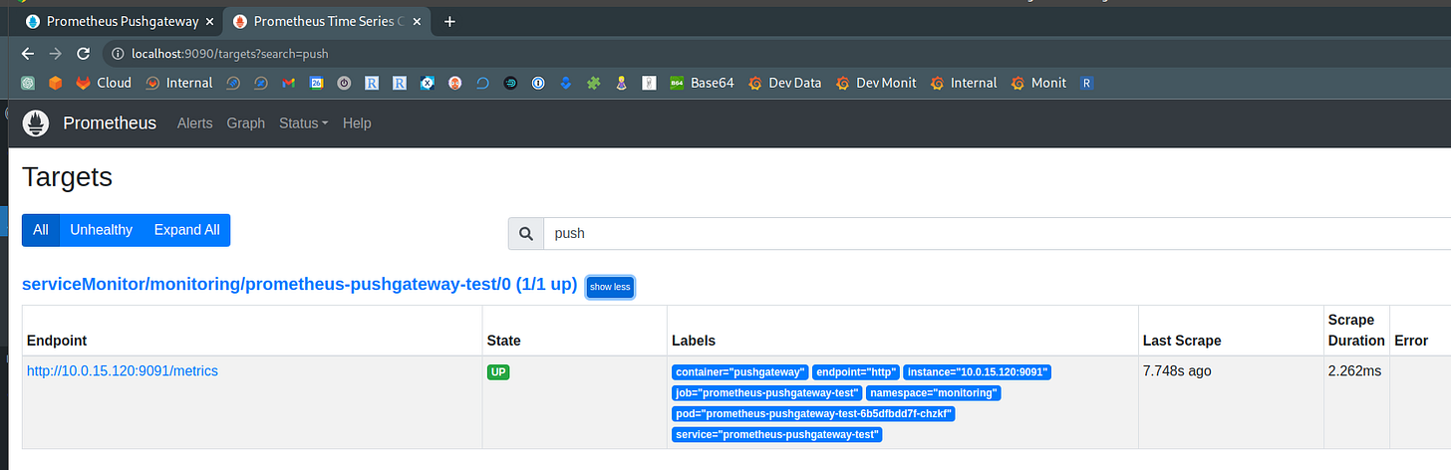The width and height of the screenshot is (1451, 470).
Task: Click the Scrape Duration column header
Action: [x=1356, y=331]
